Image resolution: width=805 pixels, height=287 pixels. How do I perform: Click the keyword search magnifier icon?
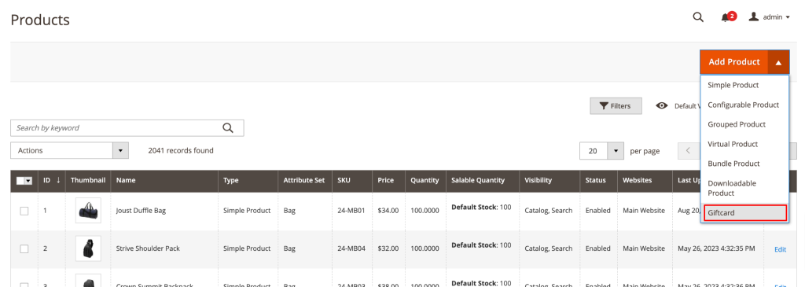pyautogui.click(x=228, y=128)
